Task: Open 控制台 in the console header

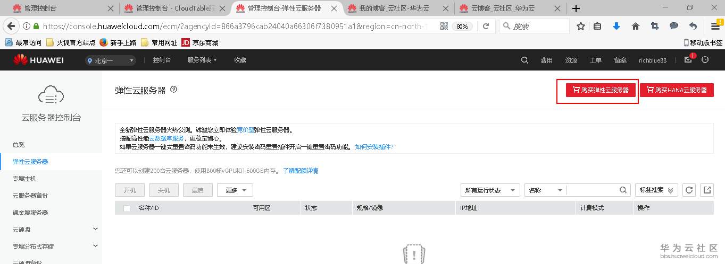Action: (162, 60)
